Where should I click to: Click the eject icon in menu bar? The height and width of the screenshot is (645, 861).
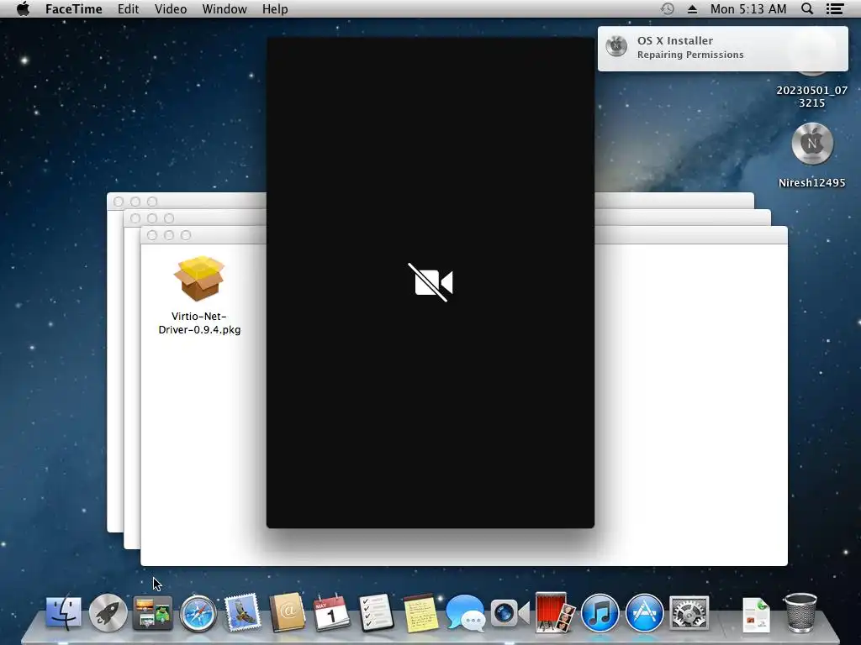coord(692,9)
